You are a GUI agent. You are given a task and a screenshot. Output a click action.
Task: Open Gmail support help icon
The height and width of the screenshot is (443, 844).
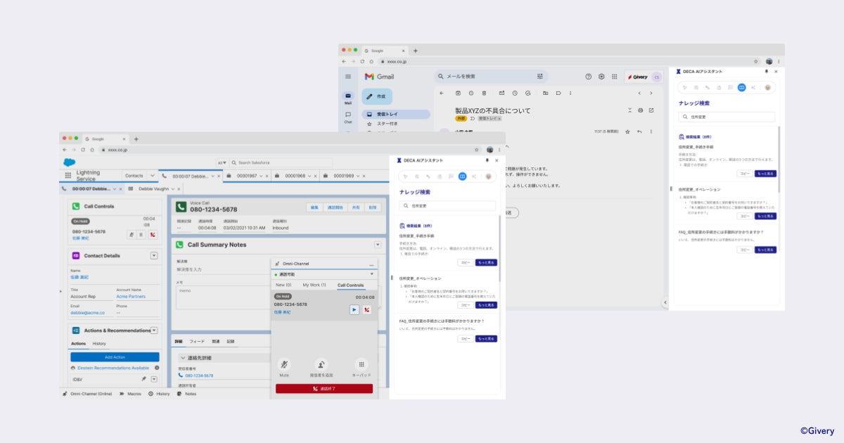pos(589,77)
